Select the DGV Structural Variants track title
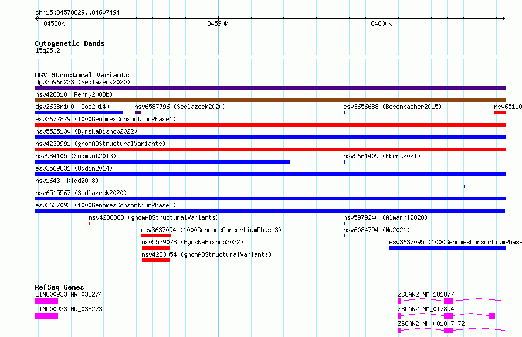This screenshot has width=522, height=337. pos(82,75)
